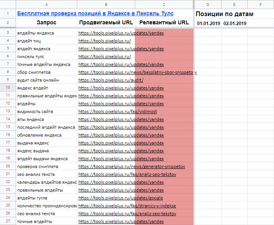Click the cell пиксель тулс
This screenshot has height=225, width=274.
[x=47, y=57]
